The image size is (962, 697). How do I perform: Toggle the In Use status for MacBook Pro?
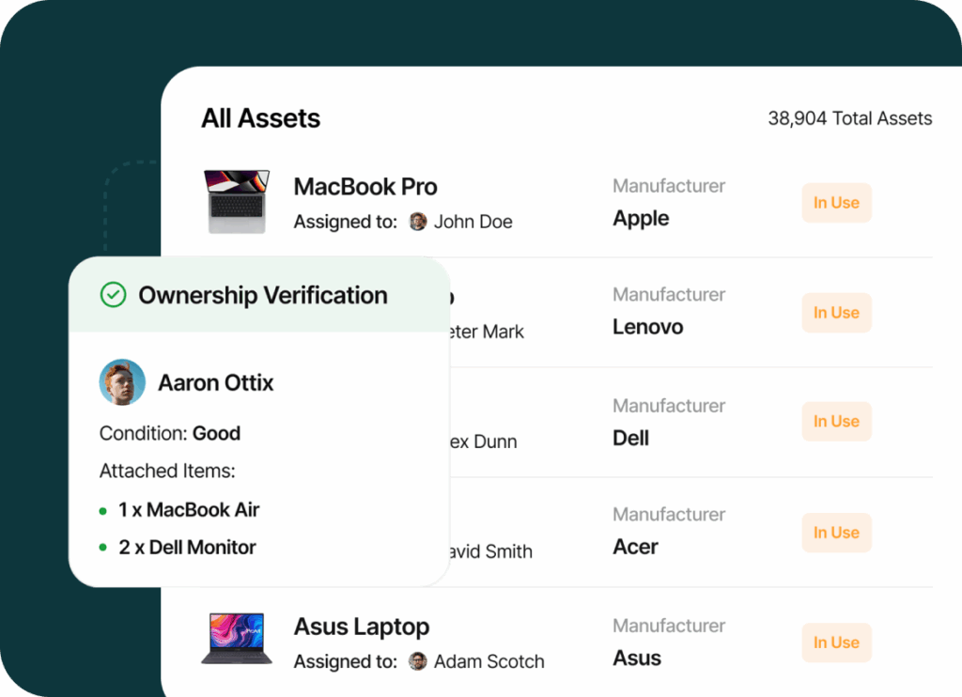click(835, 202)
